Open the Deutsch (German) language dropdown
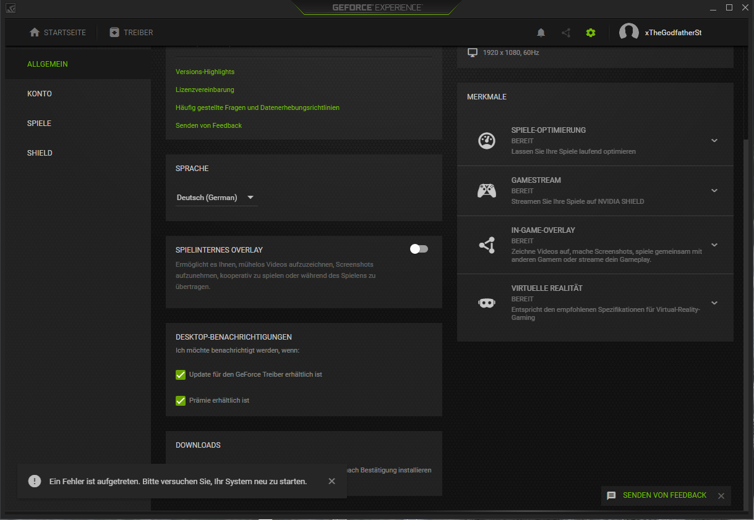Screen dimensions: 754x520 click(x=216, y=198)
